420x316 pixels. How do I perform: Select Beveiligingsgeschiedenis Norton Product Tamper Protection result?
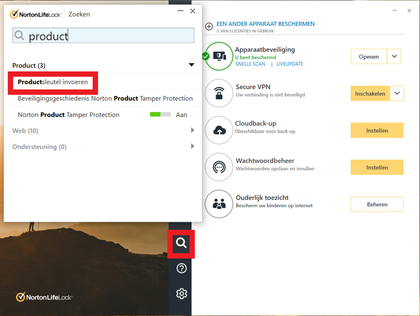(x=105, y=98)
